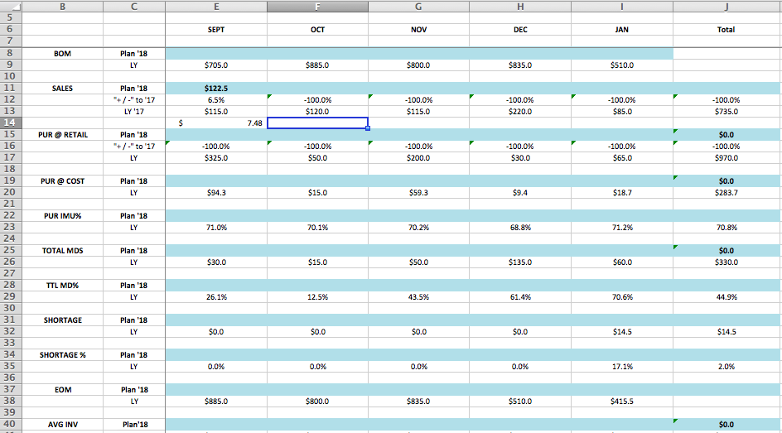Select column F header
The width and height of the screenshot is (782, 433).
coord(318,6)
